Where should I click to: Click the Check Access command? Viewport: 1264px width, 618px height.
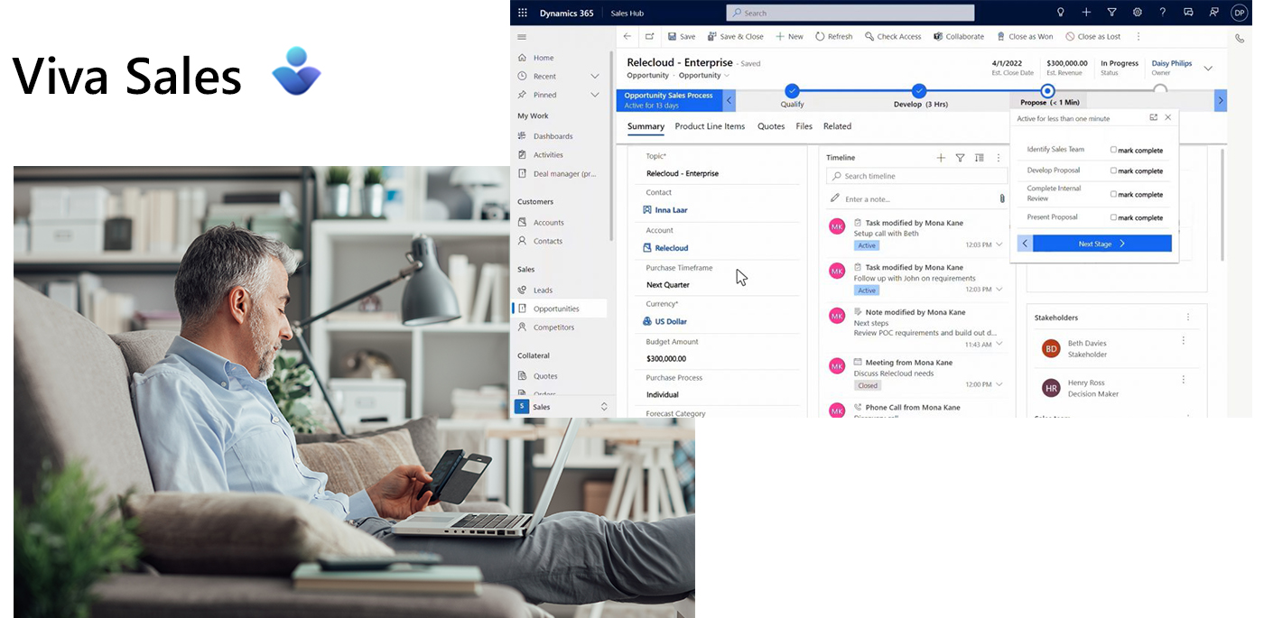[893, 37]
